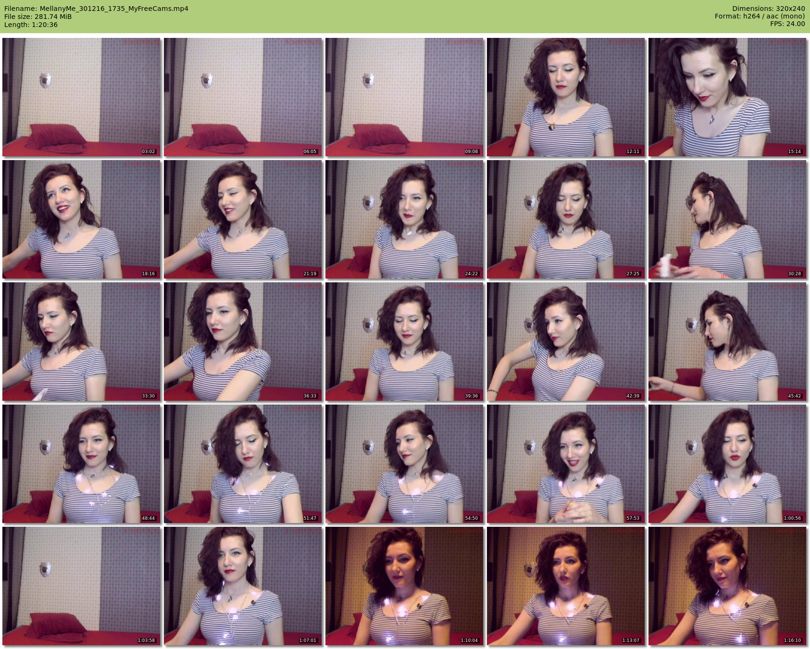The image size is (810, 649).
Task: Click the thumbnail at 24:22
Action: pos(405,219)
